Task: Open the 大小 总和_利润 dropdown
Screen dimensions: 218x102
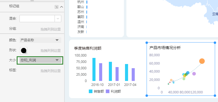Action: (x=40, y=60)
